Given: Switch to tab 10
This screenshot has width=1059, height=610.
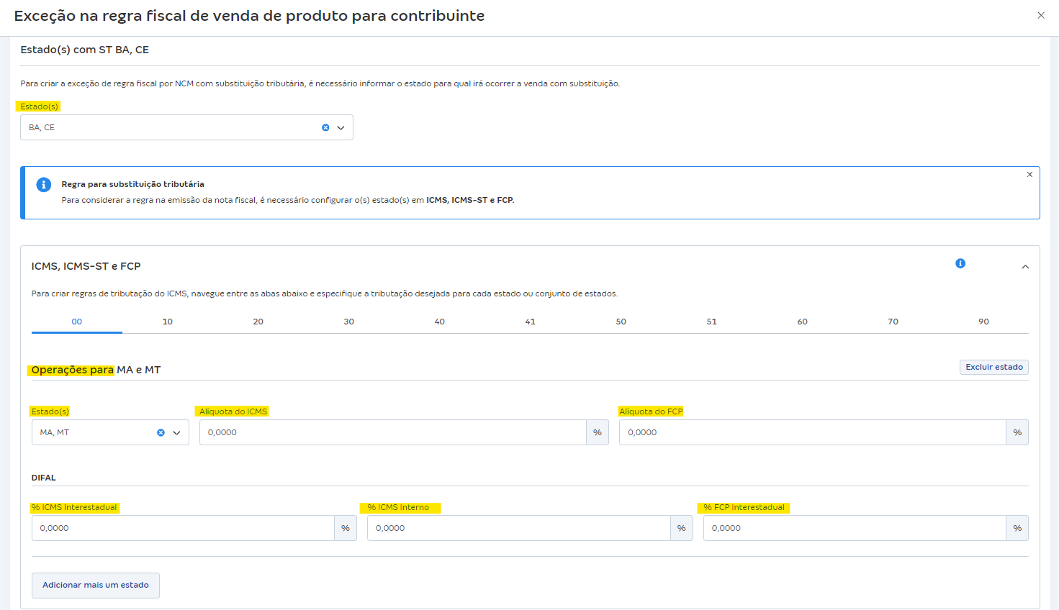Looking at the screenshot, I should (167, 322).
